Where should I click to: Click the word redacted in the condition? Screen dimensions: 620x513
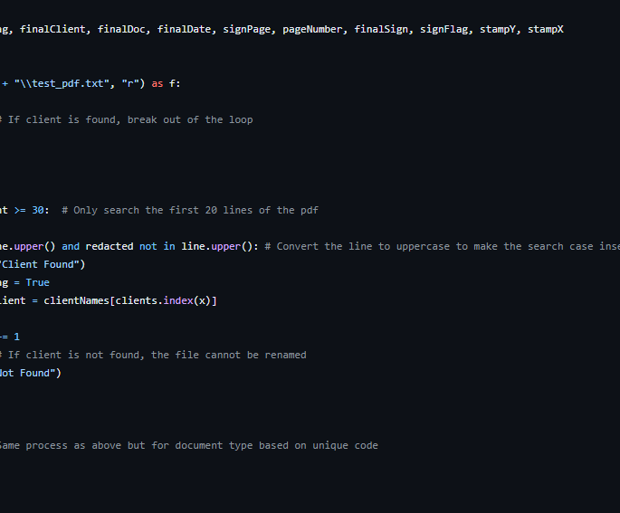tap(110, 246)
